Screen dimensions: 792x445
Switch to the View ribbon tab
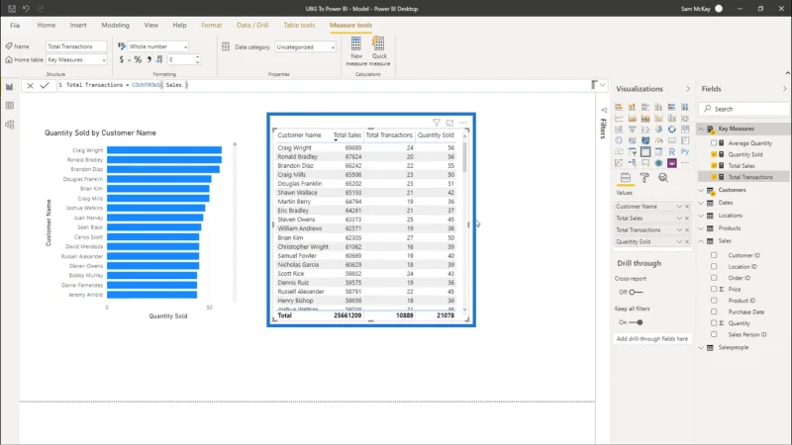[x=151, y=26]
